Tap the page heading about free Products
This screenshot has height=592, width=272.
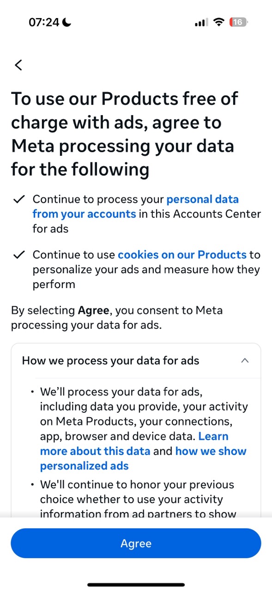[x=125, y=134]
